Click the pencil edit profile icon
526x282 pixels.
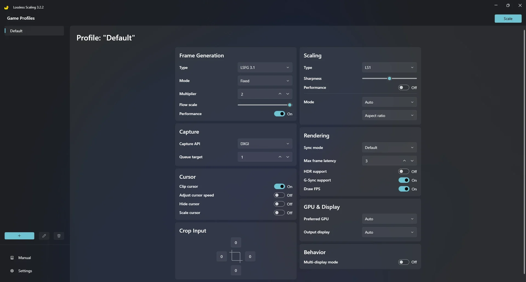pyautogui.click(x=44, y=236)
